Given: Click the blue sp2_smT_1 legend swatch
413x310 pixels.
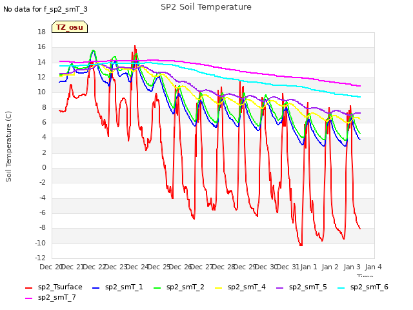Looking at the screenshot, I should tap(96, 288).
